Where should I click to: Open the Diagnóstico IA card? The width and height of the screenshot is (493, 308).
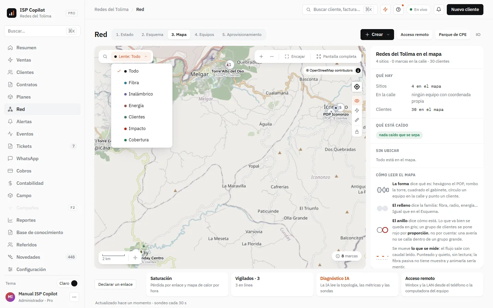[x=357, y=284]
